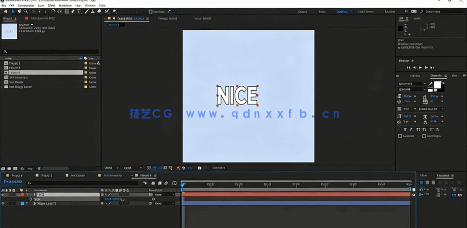Screen dimensions: 467x228
Task: Toggle visibility of Shape Layer 1
Action: tap(3, 204)
